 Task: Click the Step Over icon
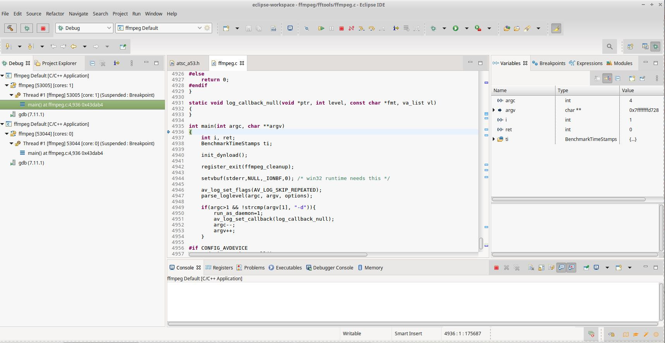pyautogui.click(x=372, y=28)
